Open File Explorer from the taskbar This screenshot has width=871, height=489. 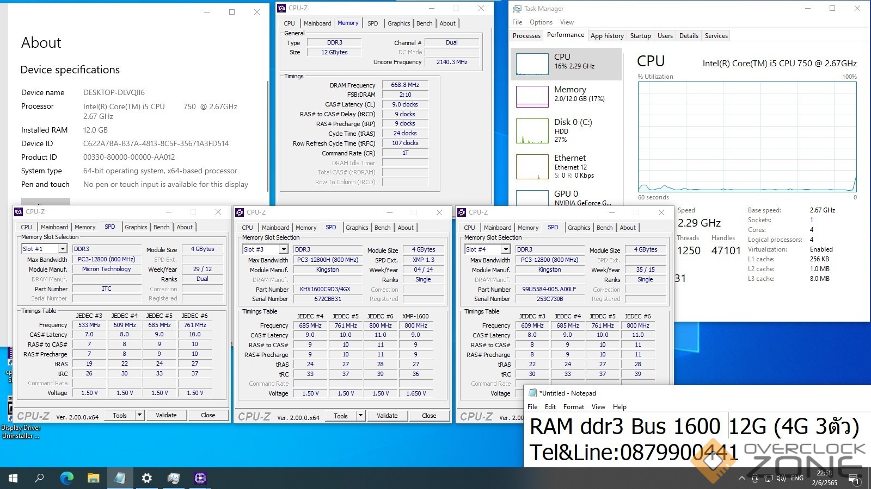click(94, 478)
